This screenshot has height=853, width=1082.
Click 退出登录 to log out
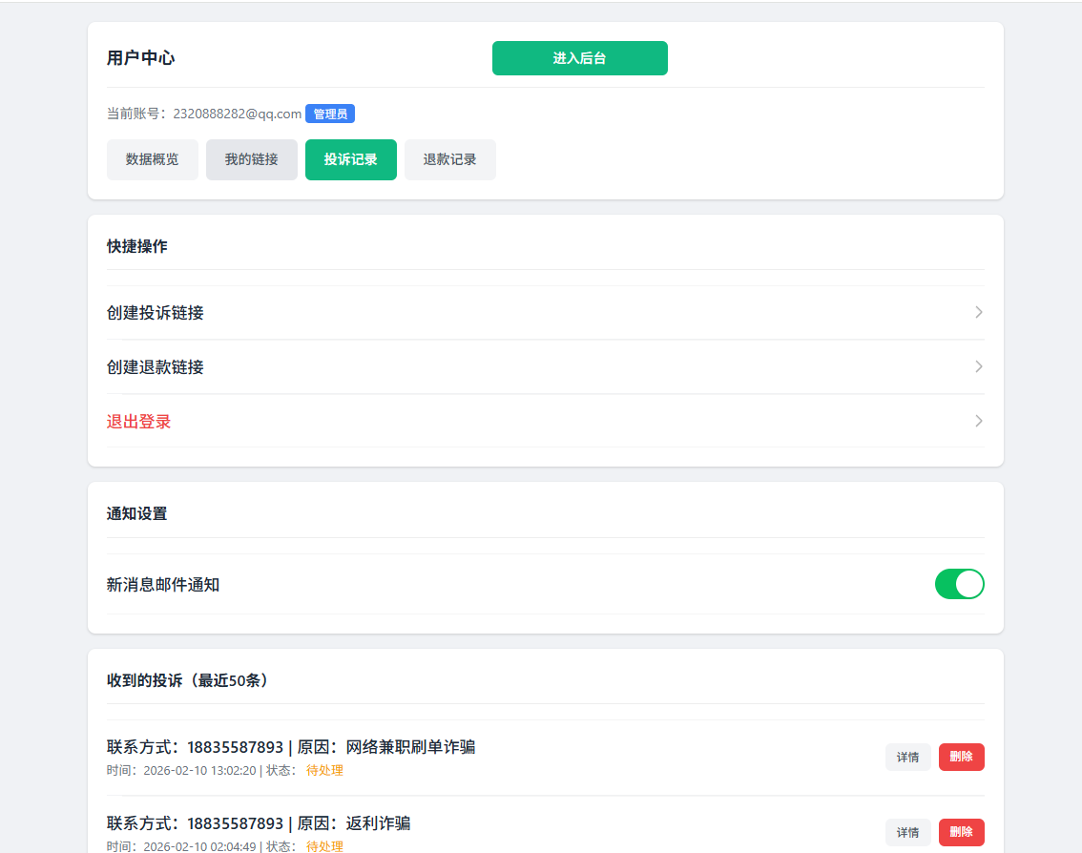click(139, 422)
